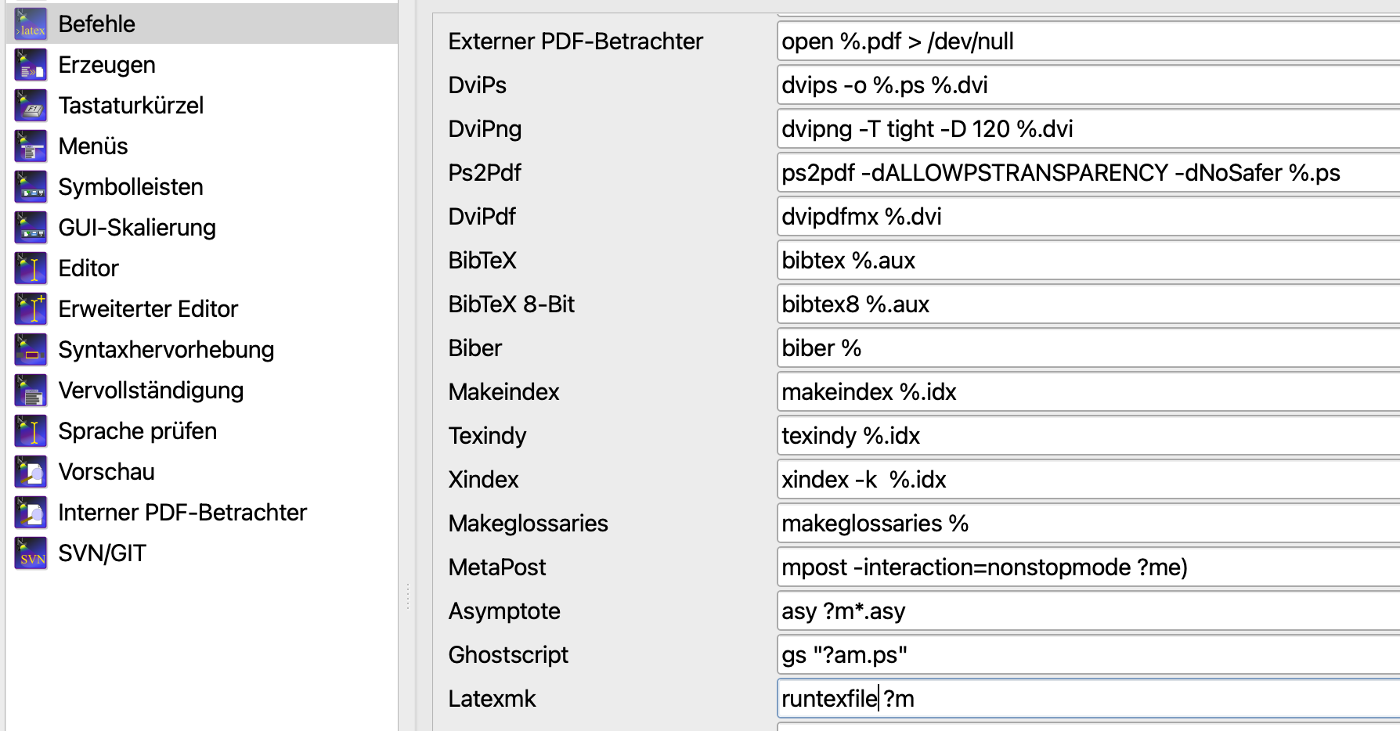Image resolution: width=1400 pixels, height=731 pixels.
Task: Click the SVN/GIT icon
Action: pos(31,553)
